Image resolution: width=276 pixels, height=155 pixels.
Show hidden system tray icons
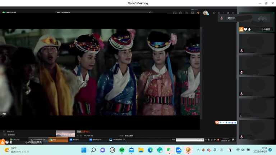pos(198,150)
